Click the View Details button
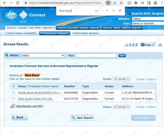The width and height of the screenshot is (164, 135). tap(143, 118)
